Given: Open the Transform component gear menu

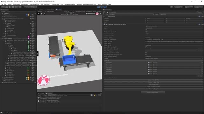Looking at the screenshot, I should (x=203, y=16).
